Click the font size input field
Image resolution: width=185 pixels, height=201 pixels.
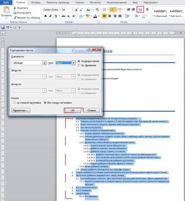(x=67, y=10)
